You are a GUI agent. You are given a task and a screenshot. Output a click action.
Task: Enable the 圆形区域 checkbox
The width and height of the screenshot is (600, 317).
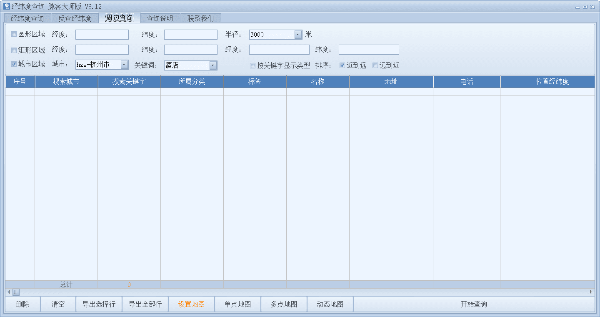point(14,34)
